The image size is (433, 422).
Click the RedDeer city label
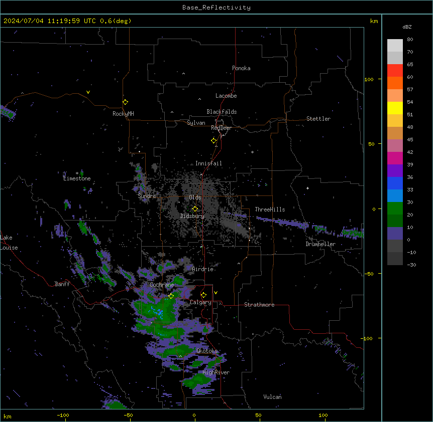221,128
